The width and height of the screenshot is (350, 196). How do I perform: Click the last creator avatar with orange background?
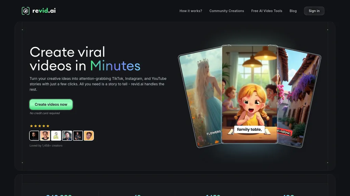coord(89,136)
